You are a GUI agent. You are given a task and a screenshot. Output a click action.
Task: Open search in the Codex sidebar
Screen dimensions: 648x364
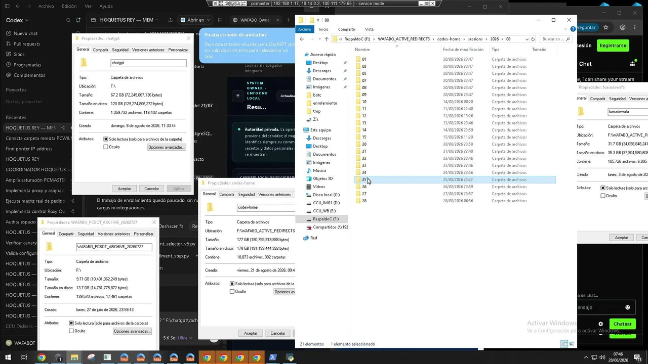tap(68, 20)
